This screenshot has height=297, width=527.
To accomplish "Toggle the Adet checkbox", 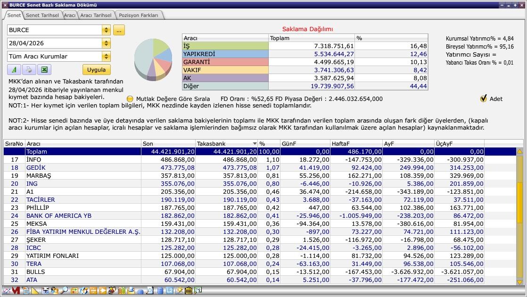I will 483,99.
